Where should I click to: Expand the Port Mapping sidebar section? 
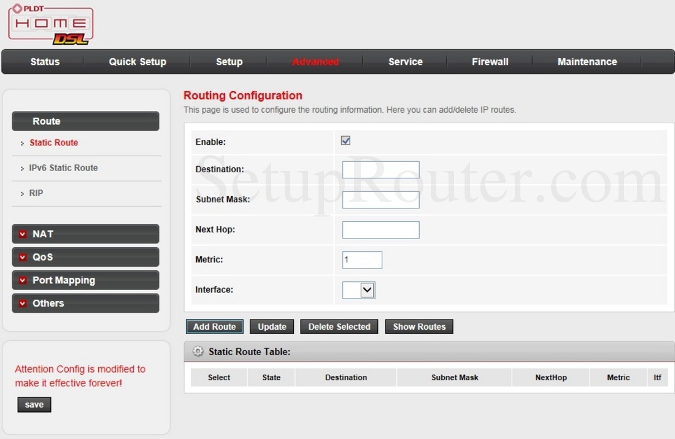click(85, 280)
